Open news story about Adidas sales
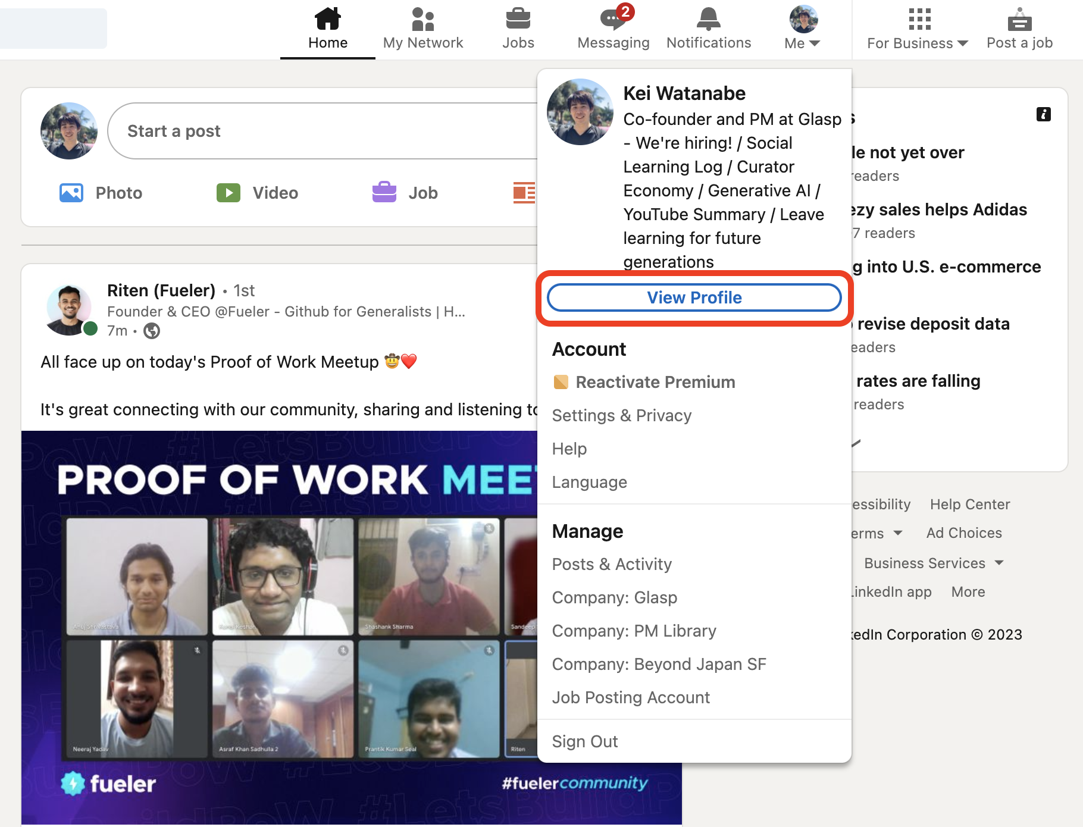The width and height of the screenshot is (1083, 827). pos(940,209)
